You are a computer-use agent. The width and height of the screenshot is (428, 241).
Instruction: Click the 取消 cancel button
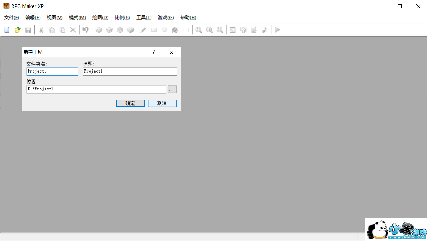[162, 103]
